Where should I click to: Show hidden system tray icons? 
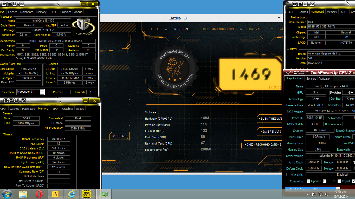pos(308,194)
